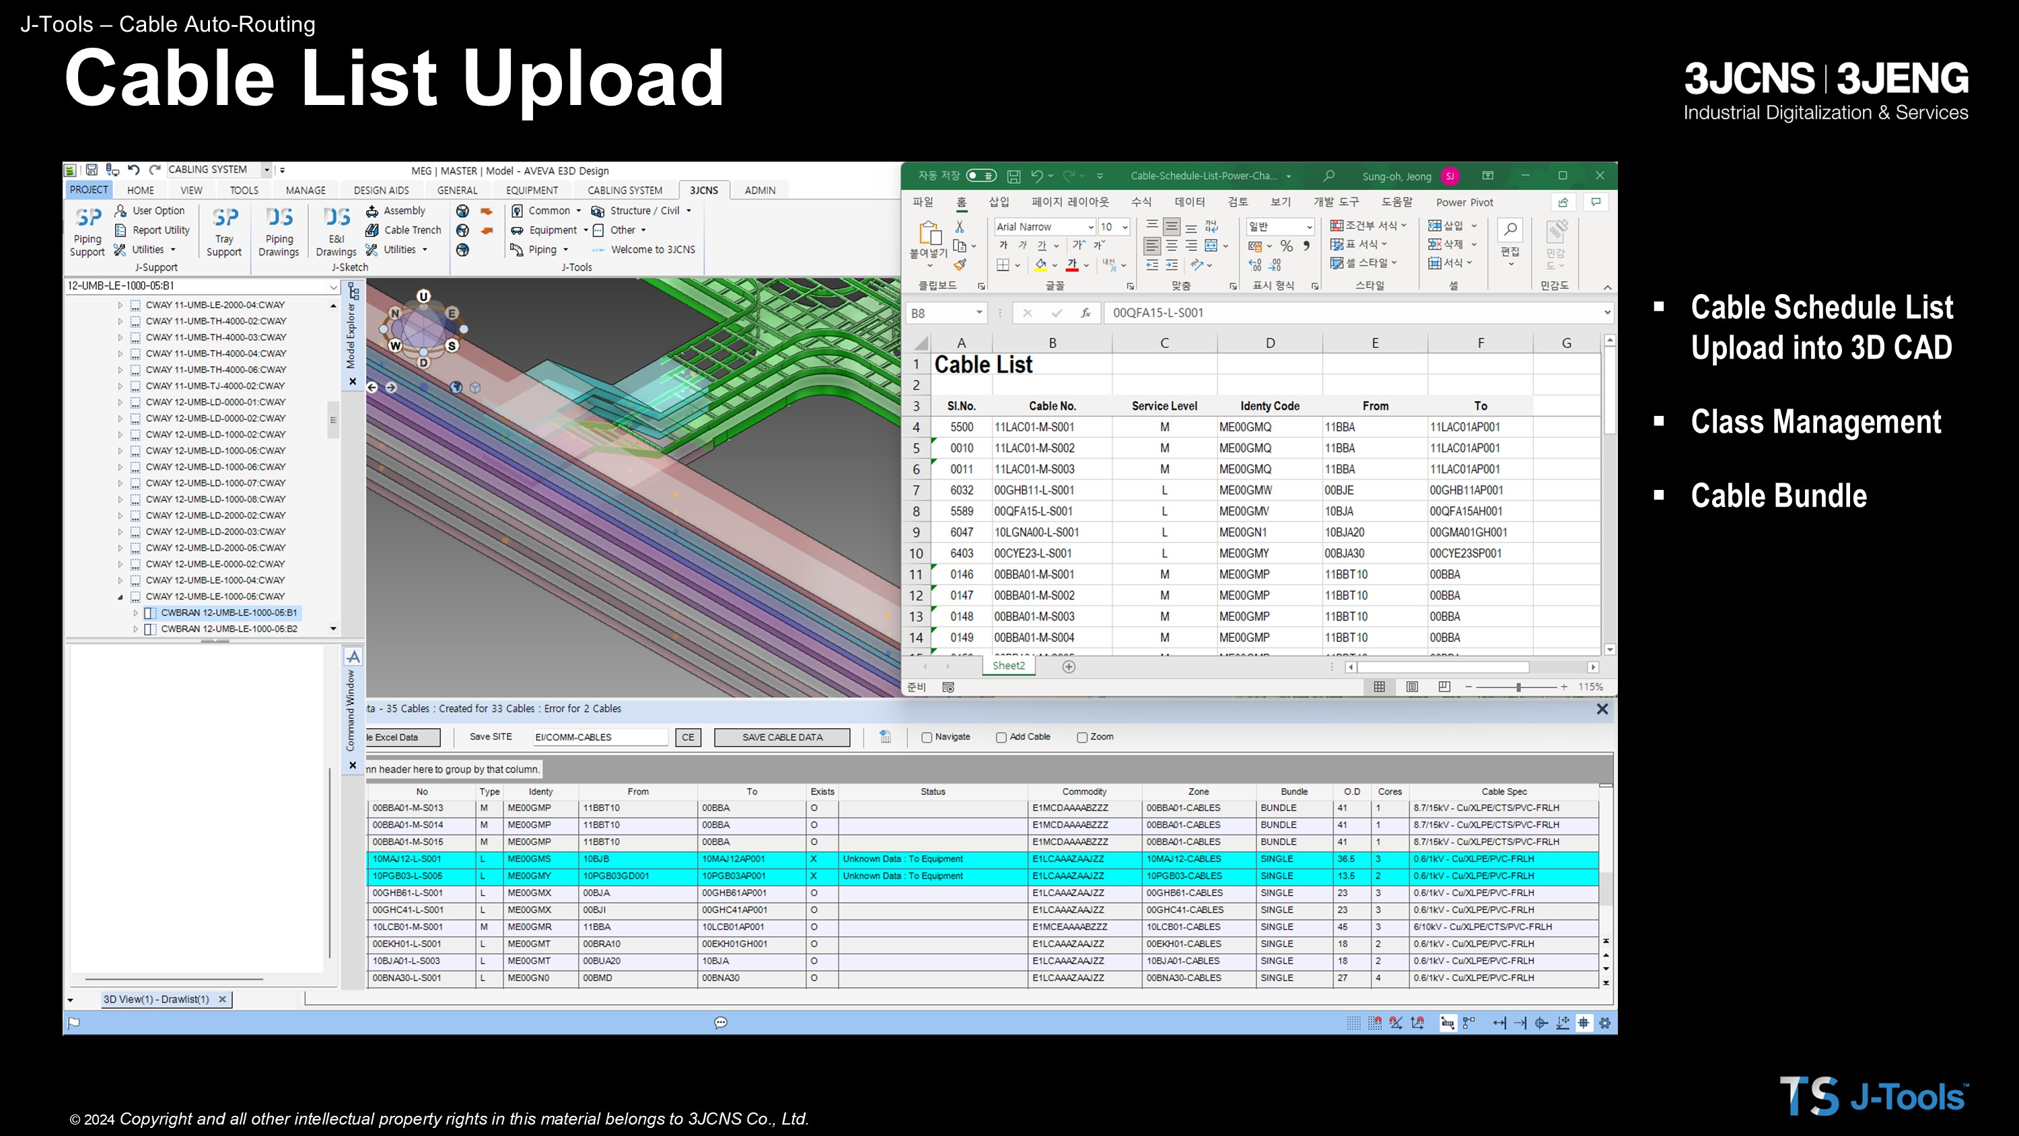Image resolution: width=2019 pixels, height=1136 pixels.
Task: Click Excel format painter icon
Action: [x=959, y=265]
